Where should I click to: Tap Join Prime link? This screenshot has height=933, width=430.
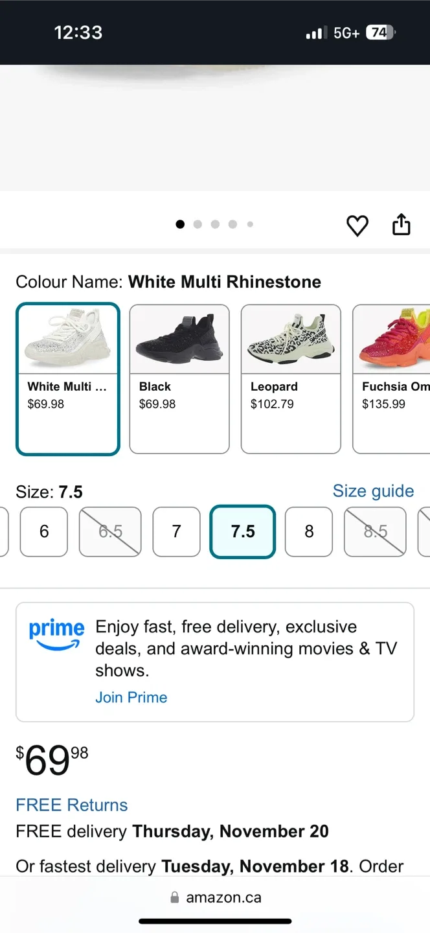[131, 697]
